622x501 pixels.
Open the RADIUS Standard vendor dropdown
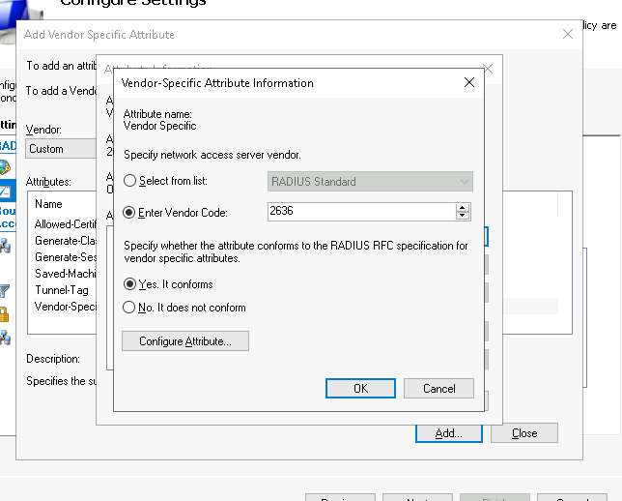point(370,182)
